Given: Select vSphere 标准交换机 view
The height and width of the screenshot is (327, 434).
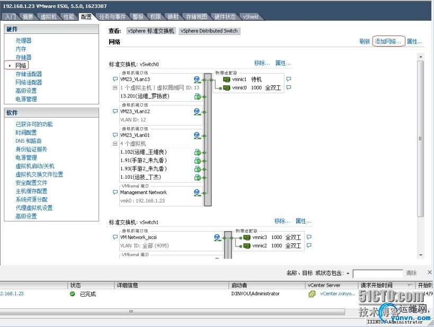Looking at the screenshot, I should 151,31.
